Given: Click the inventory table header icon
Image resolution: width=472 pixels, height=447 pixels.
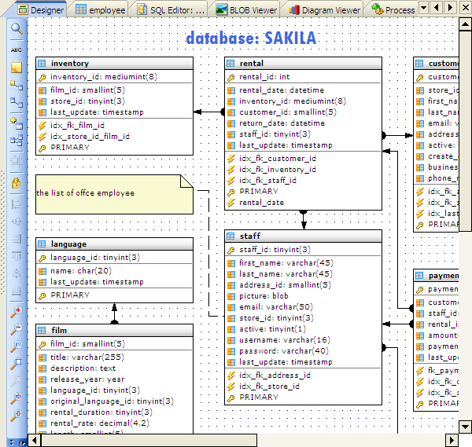Looking at the screenshot, I should tap(42, 64).
